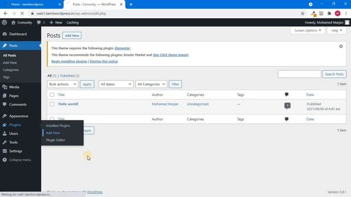Filter by Uncategorized category
The width and height of the screenshot is (351, 197).
point(197,104)
